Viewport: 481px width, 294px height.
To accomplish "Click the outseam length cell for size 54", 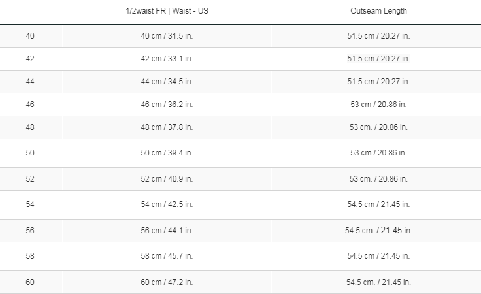I will (x=378, y=204).
